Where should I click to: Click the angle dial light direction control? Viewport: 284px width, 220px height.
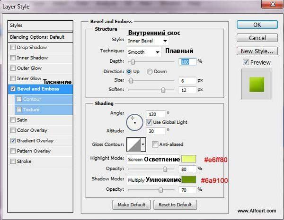pos(135,122)
